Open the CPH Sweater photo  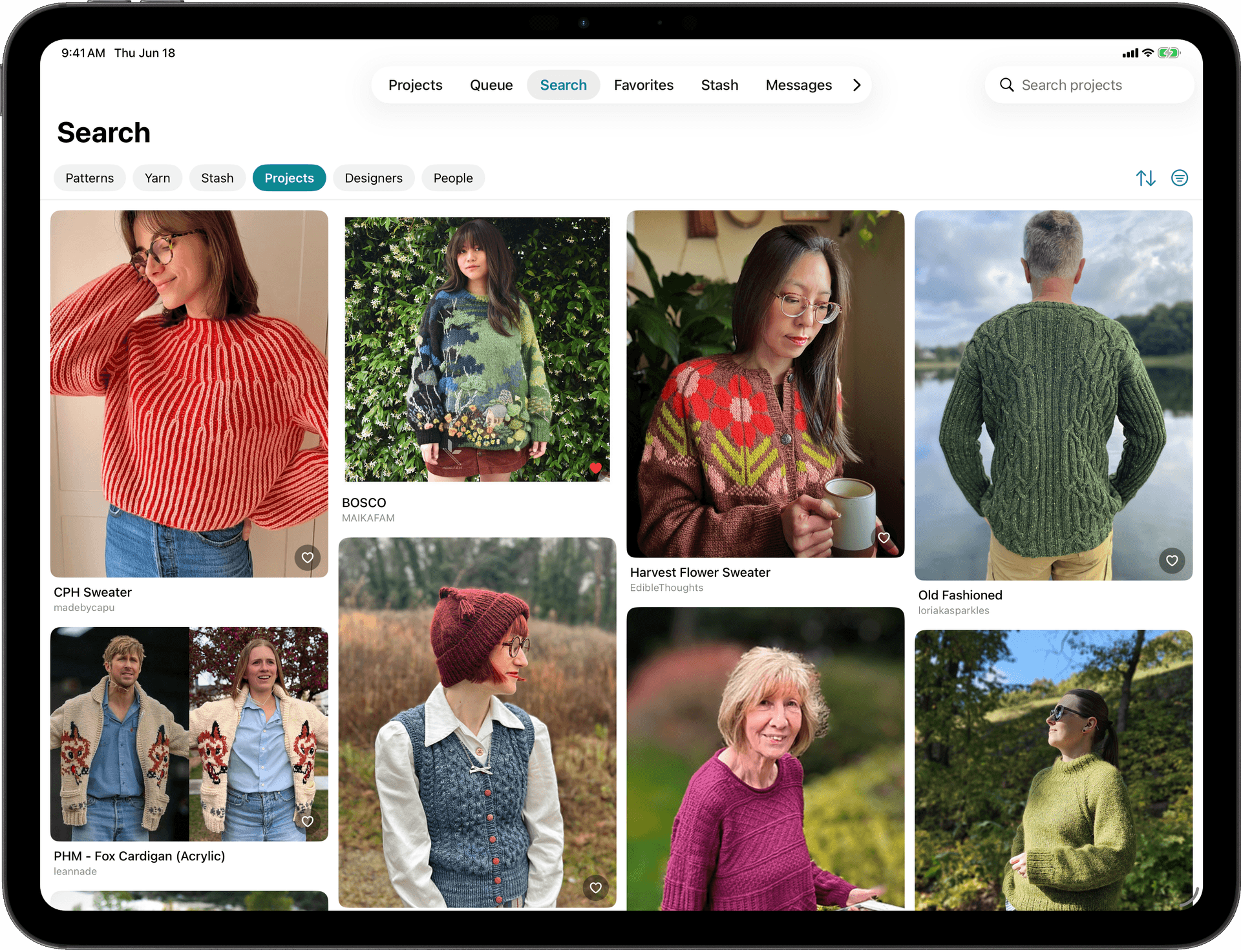[189, 394]
